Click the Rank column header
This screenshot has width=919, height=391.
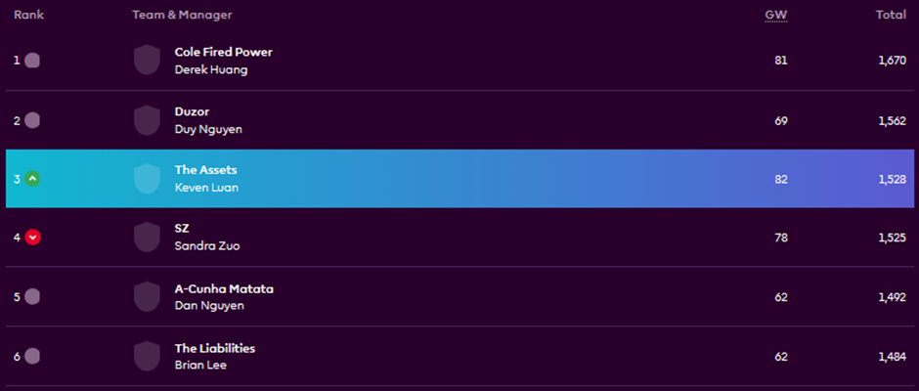tap(28, 15)
